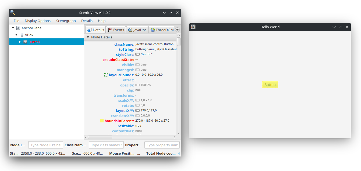Click the Scenic View magnifier app icon
This screenshot has height=171, width=361.
12,13
